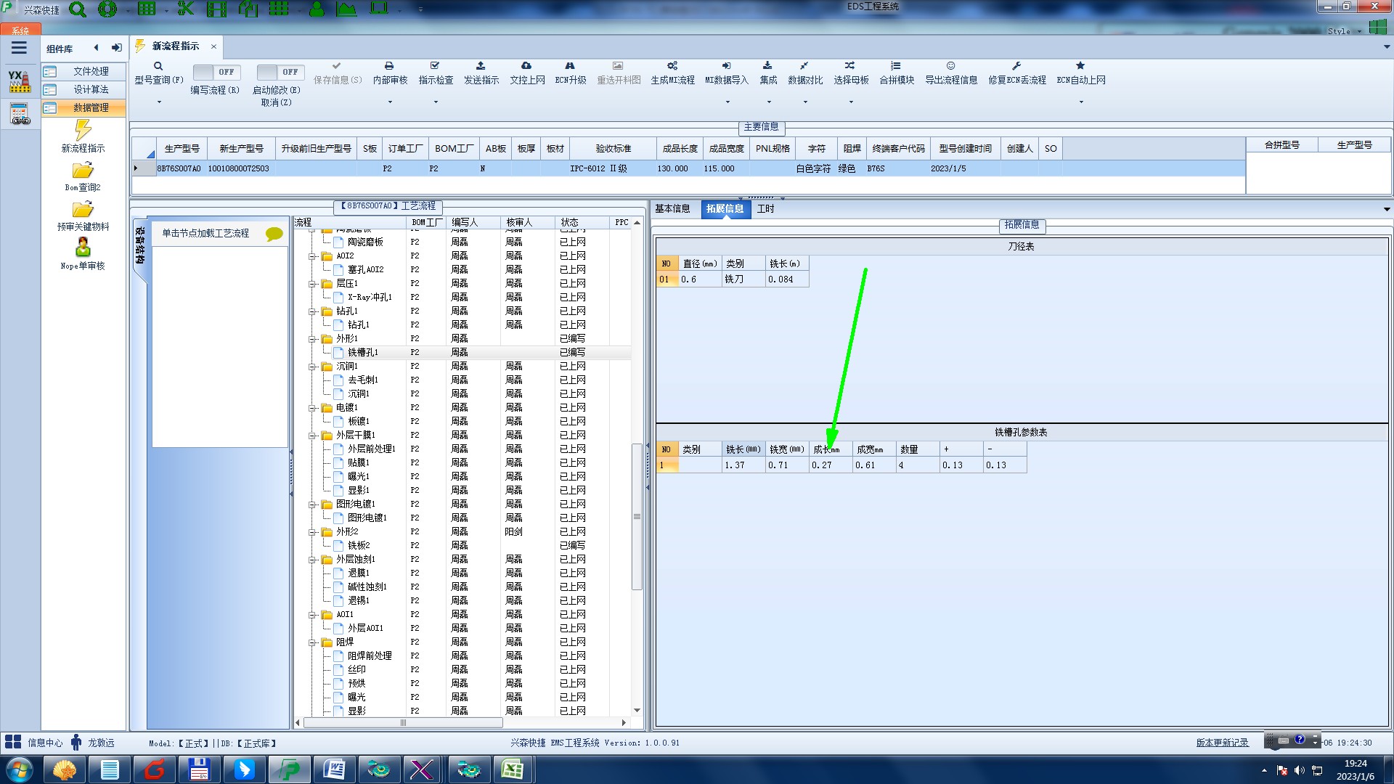This screenshot has width=1394, height=784.
Task: Click the 生成MI流程 gears icon
Action: coord(672,66)
